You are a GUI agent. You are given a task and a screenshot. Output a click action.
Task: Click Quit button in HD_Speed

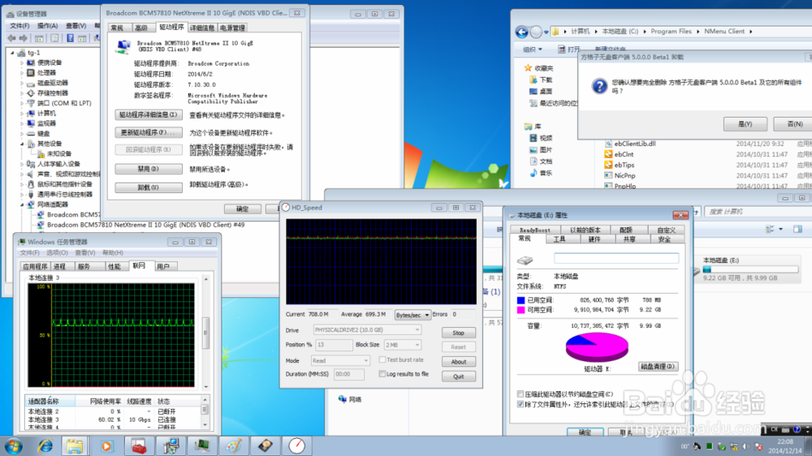click(x=458, y=376)
